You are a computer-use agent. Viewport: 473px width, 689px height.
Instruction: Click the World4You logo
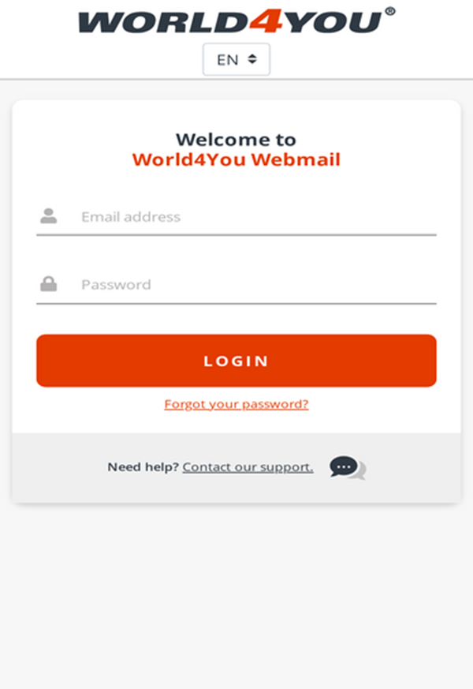236,21
